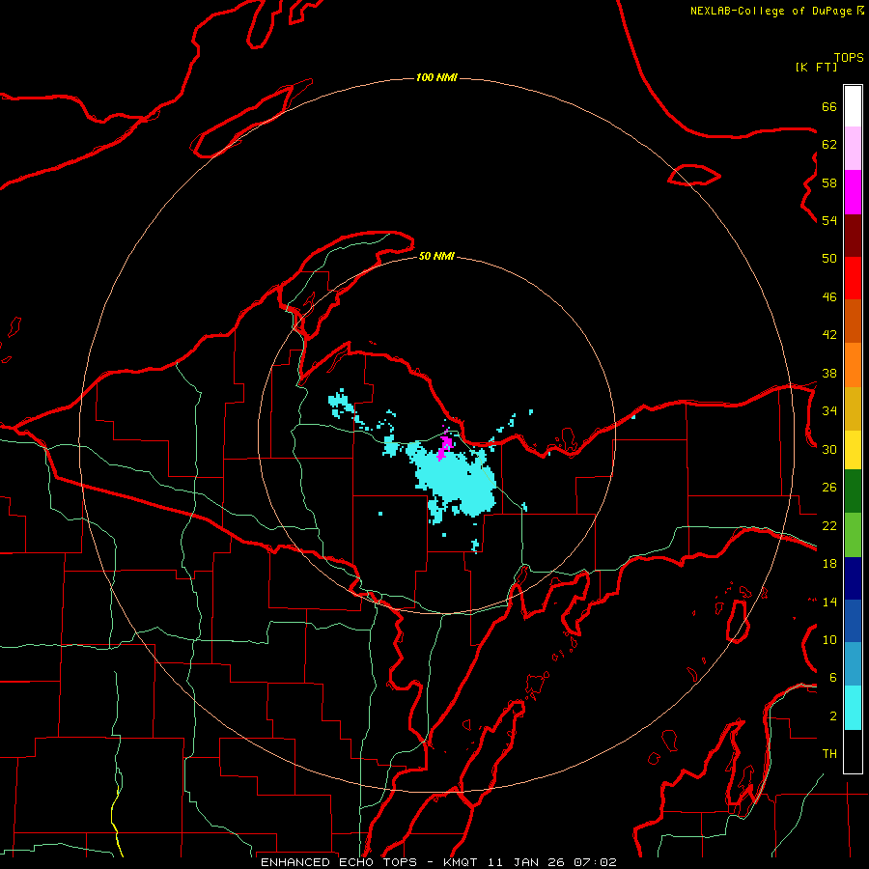The width and height of the screenshot is (869, 869).
Task: Click the legend value '18'
Action: (829, 564)
